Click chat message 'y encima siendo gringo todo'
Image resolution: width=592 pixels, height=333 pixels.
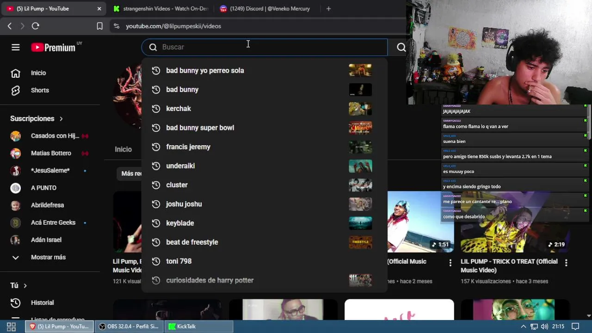click(x=472, y=187)
